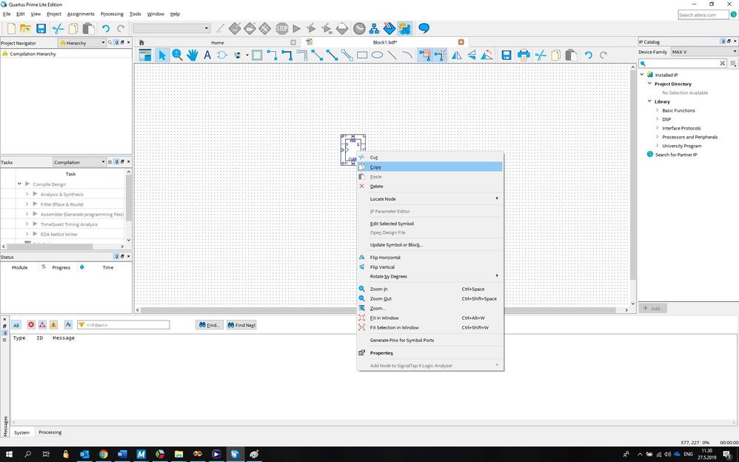
Task: Open the Assignments menu
Action: tap(81, 14)
